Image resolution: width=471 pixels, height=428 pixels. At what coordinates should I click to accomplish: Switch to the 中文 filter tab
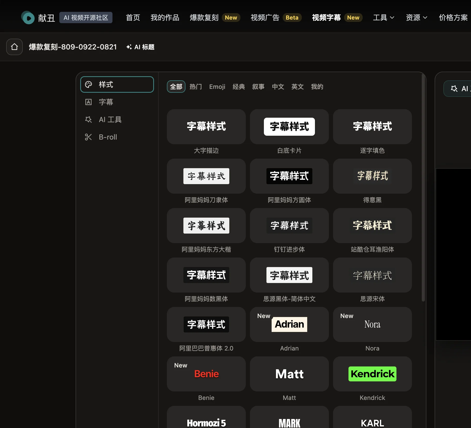[x=278, y=87]
